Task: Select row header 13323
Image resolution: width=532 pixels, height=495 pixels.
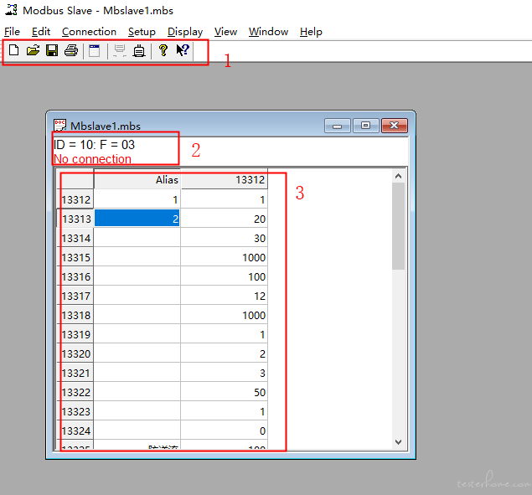Action: (75, 411)
